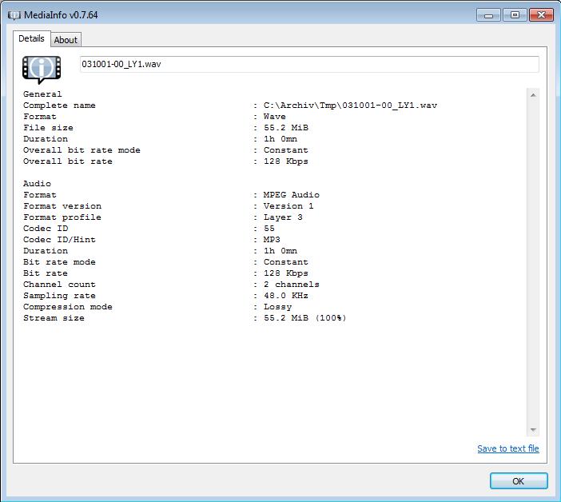Click the stream size value 55.2 MiB (100%)
Screen dimensions: 561x502
304,317
